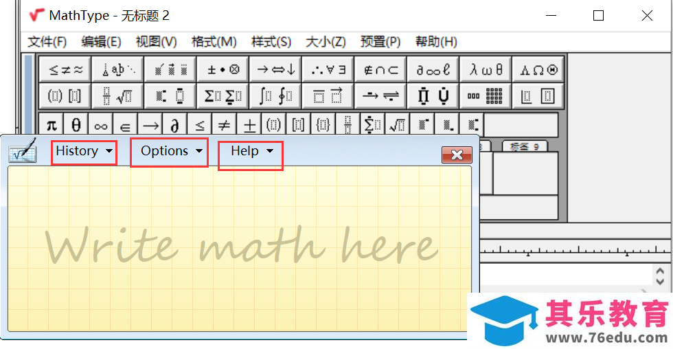Open the box templates palette
The image size is (673, 349).
pos(538,95)
